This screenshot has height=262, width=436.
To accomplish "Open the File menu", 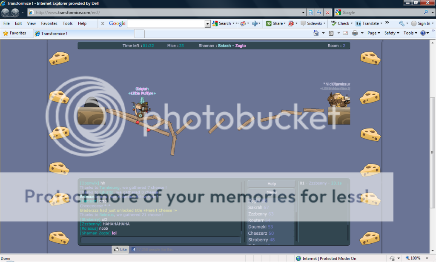I will [x=6, y=23].
